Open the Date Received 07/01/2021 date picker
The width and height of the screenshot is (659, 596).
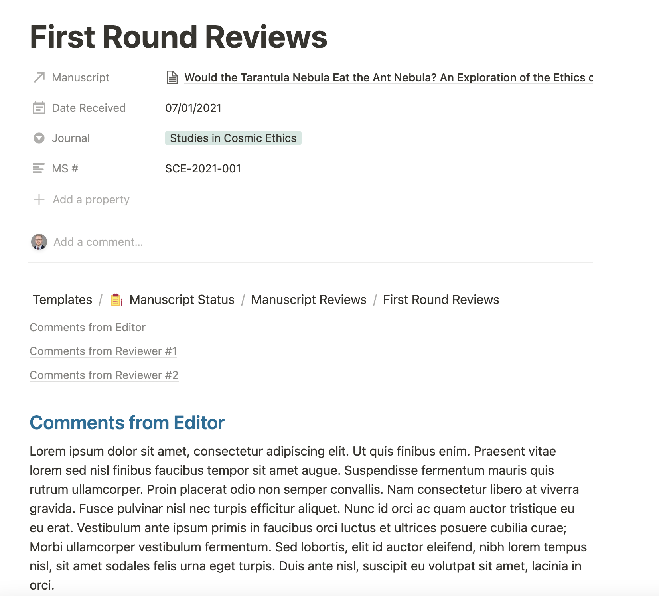click(x=193, y=108)
